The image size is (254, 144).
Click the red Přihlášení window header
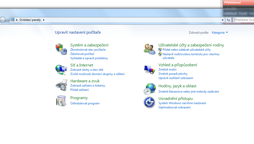click(238, 3)
